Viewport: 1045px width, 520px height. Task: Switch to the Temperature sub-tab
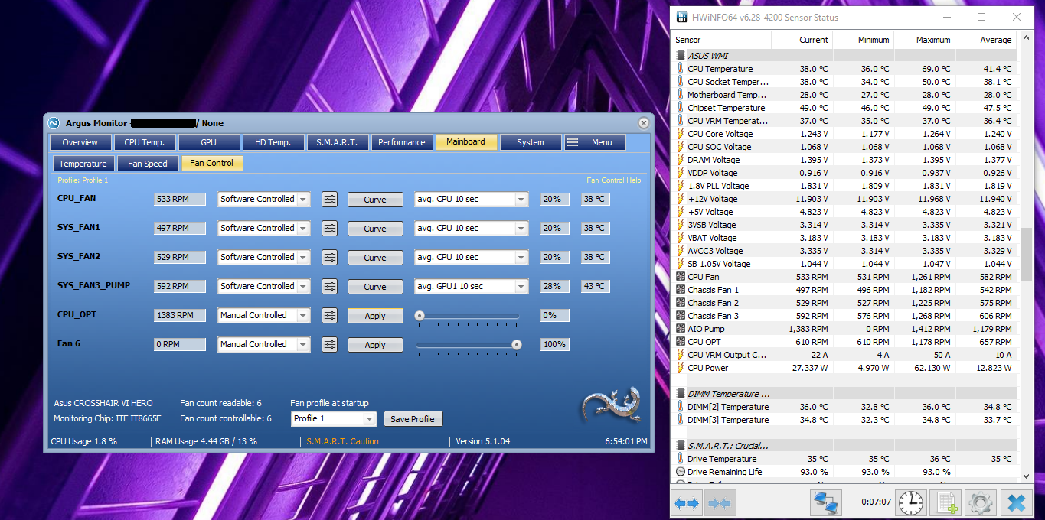click(x=83, y=164)
